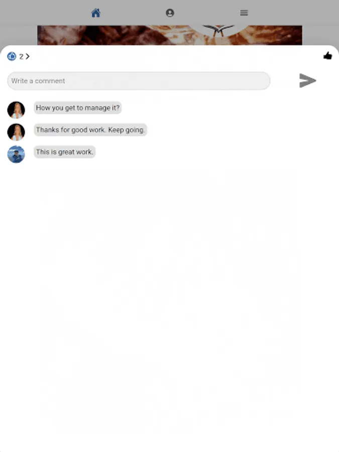The image size is (339, 452).
Task: Select the This is great work. comment
Action: pyautogui.click(x=65, y=152)
